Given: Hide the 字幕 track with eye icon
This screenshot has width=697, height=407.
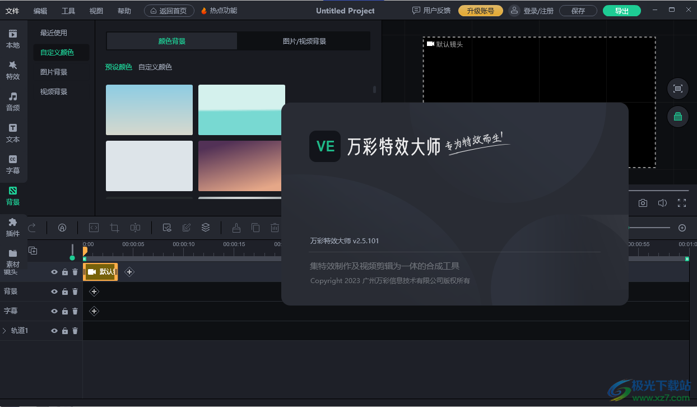Looking at the screenshot, I should [54, 311].
